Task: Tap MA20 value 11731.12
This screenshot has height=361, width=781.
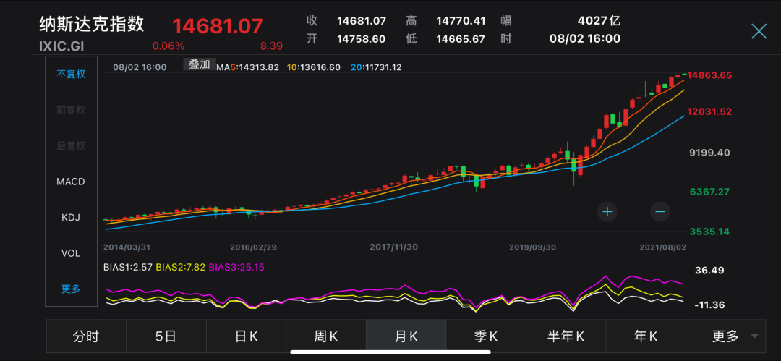Action: coord(383,67)
